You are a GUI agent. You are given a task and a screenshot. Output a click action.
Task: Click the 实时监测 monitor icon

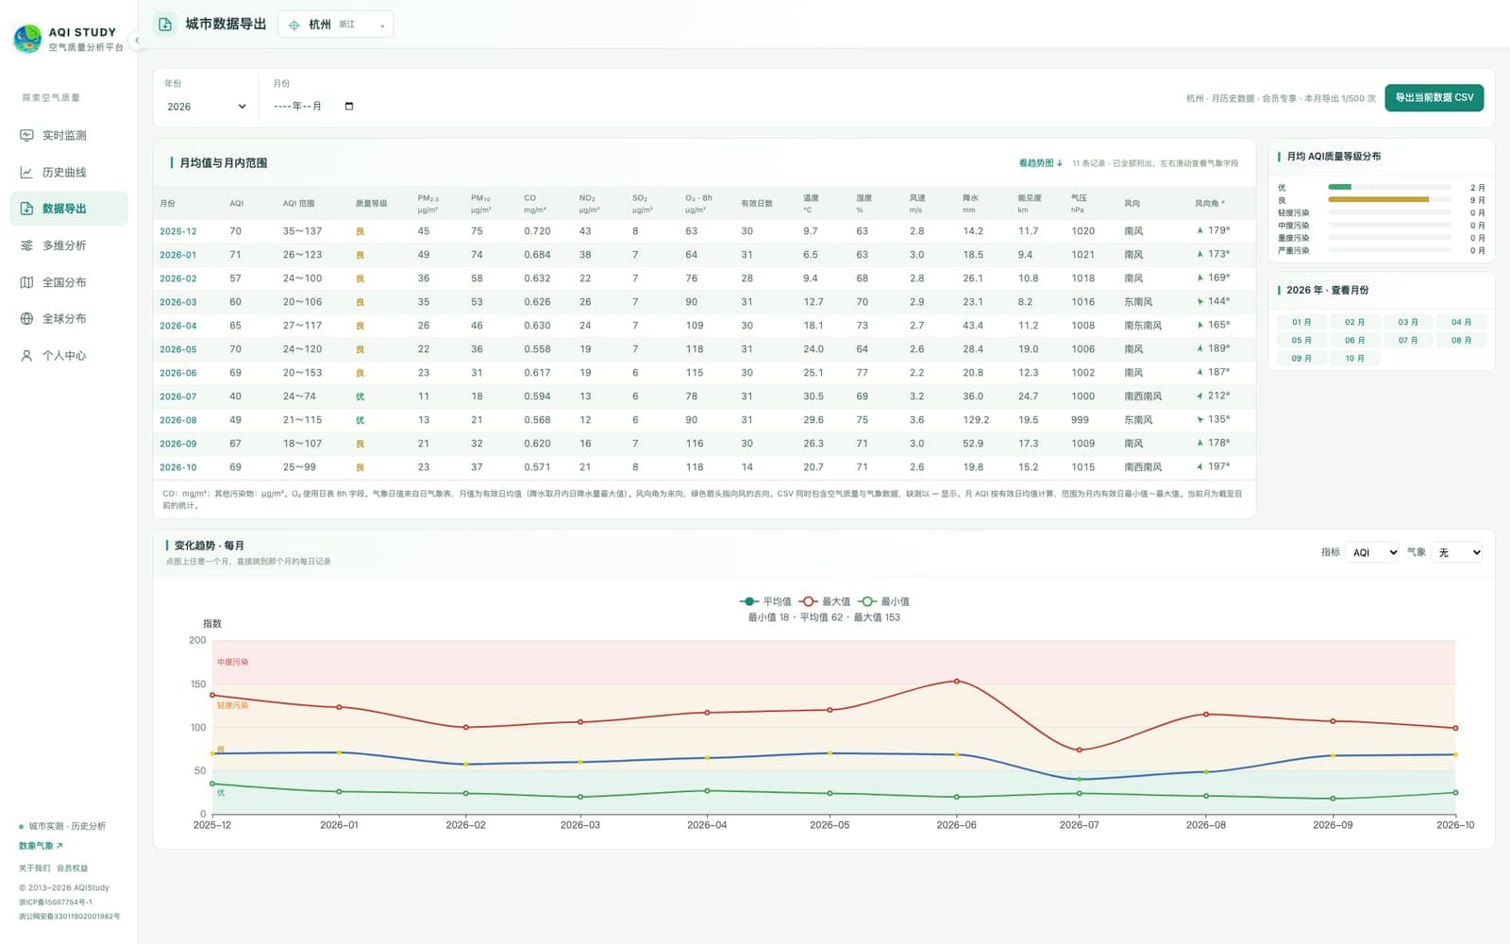tap(26, 135)
